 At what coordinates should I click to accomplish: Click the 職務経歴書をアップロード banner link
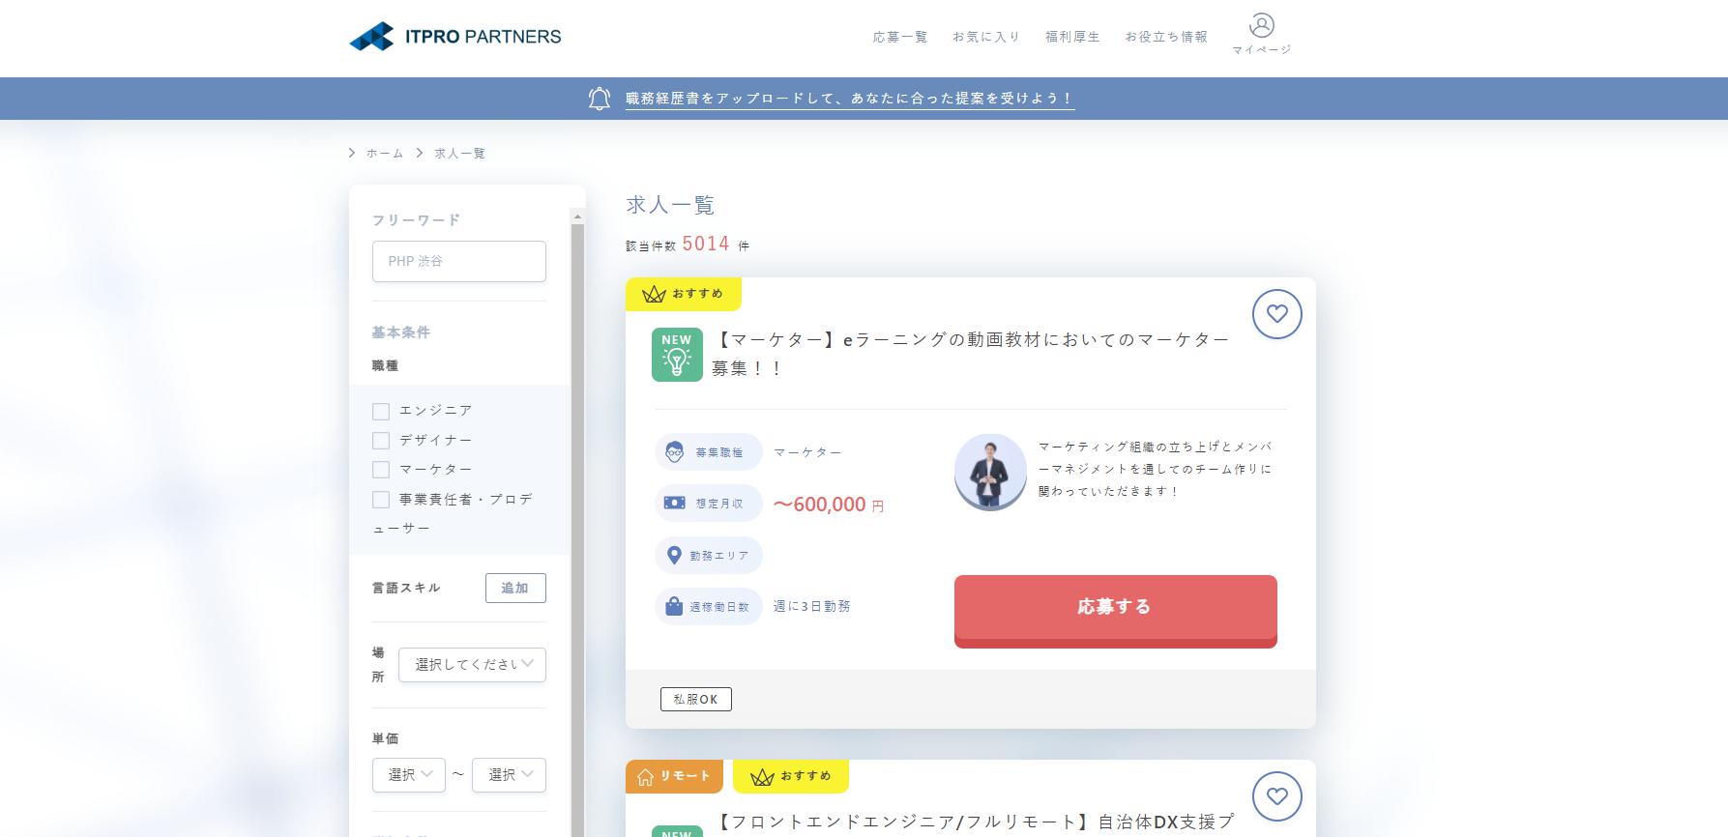point(849,99)
